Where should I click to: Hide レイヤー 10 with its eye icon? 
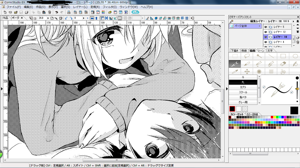pos(266,37)
